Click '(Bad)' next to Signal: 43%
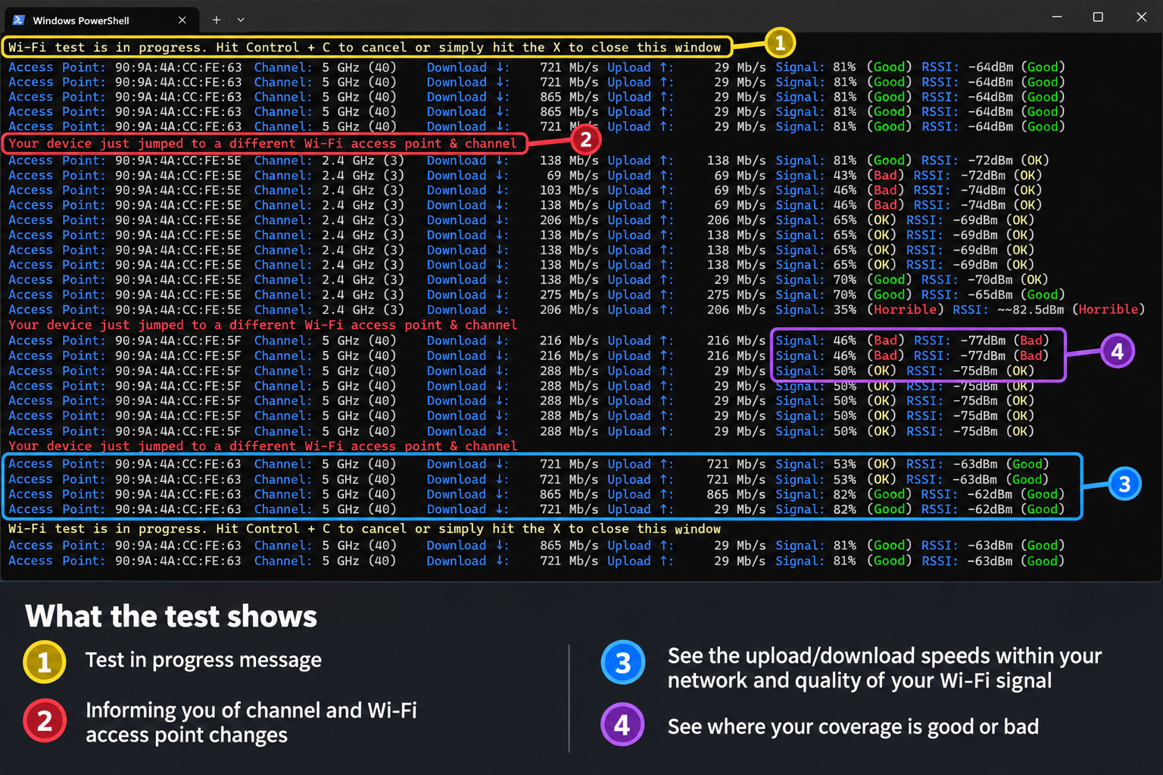This screenshot has height=775, width=1163. point(886,175)
